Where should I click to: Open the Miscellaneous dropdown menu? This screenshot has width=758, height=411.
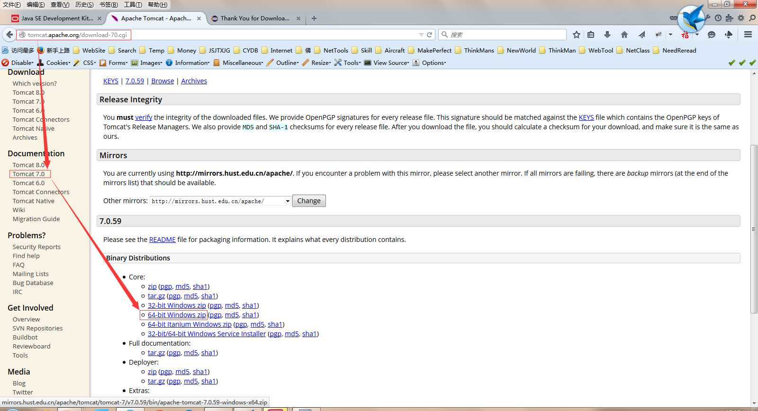(238, 63)
